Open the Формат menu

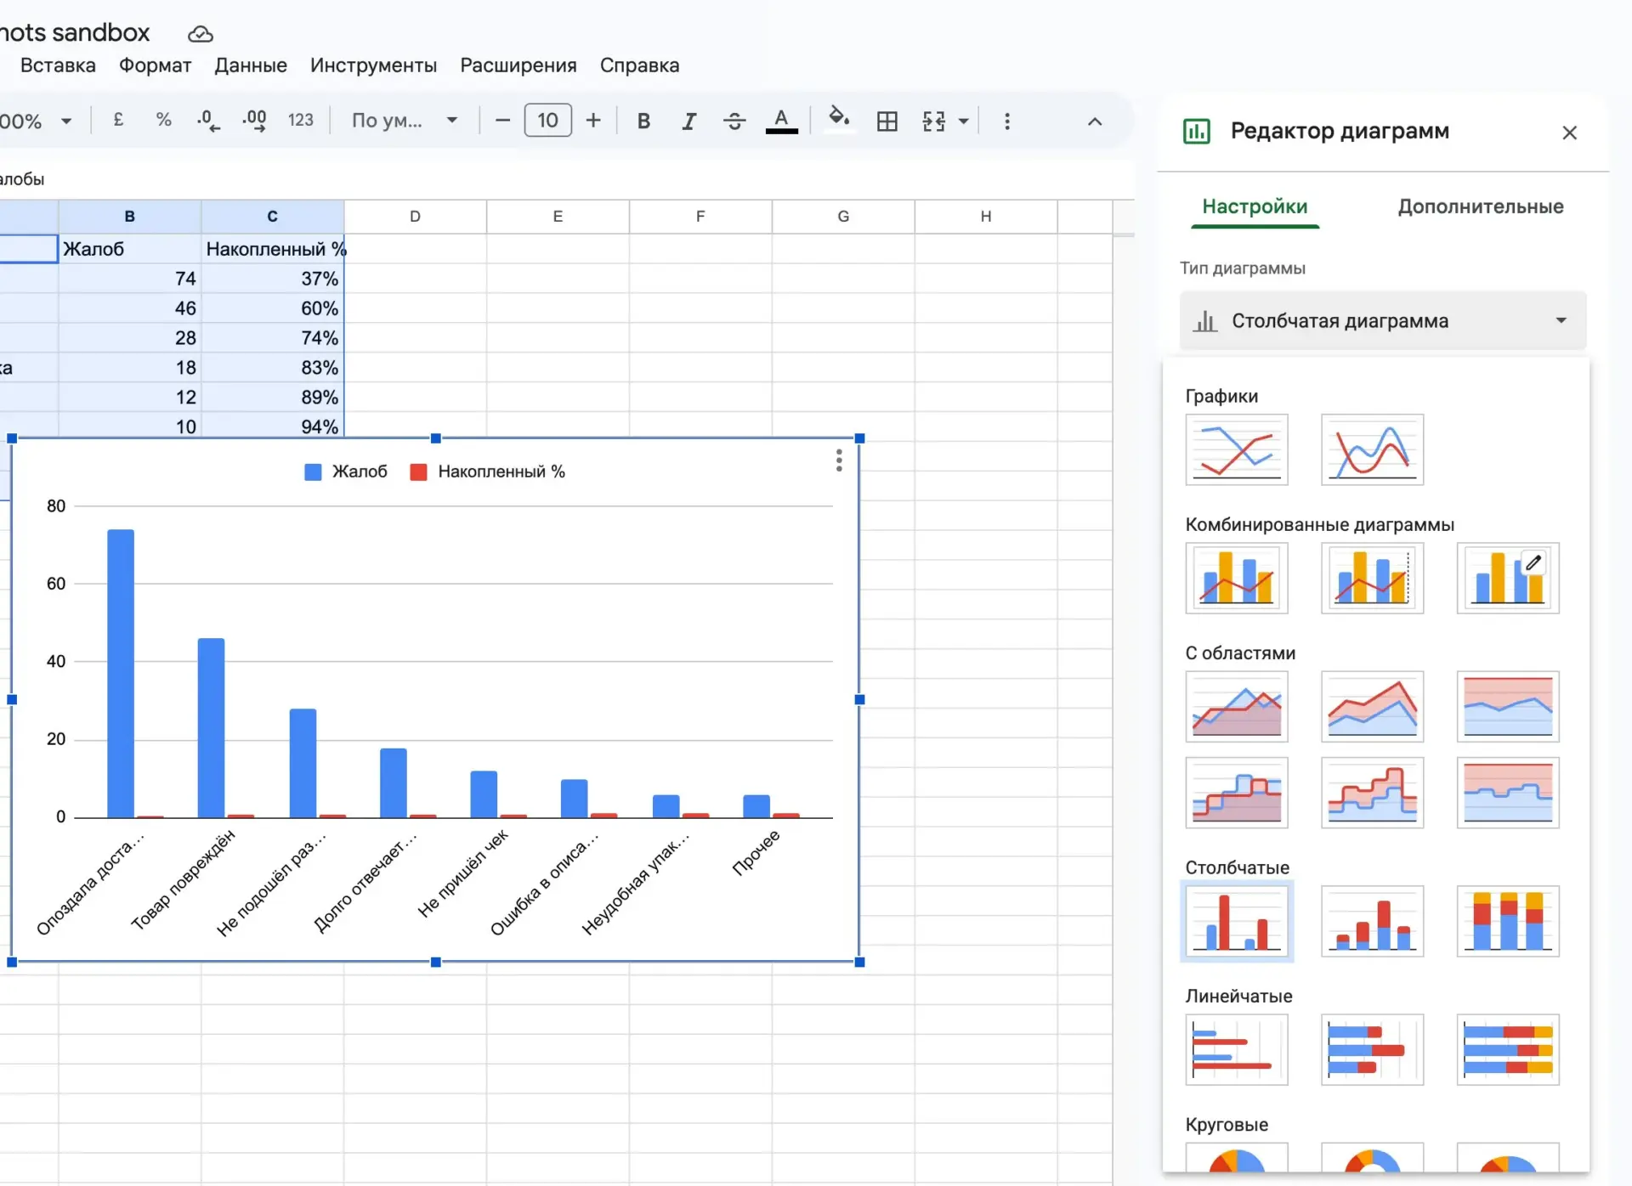(155, 65)
